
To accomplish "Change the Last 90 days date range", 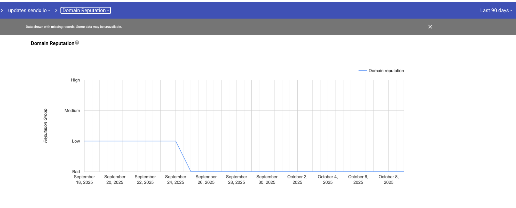I will (x=496, y=10).
